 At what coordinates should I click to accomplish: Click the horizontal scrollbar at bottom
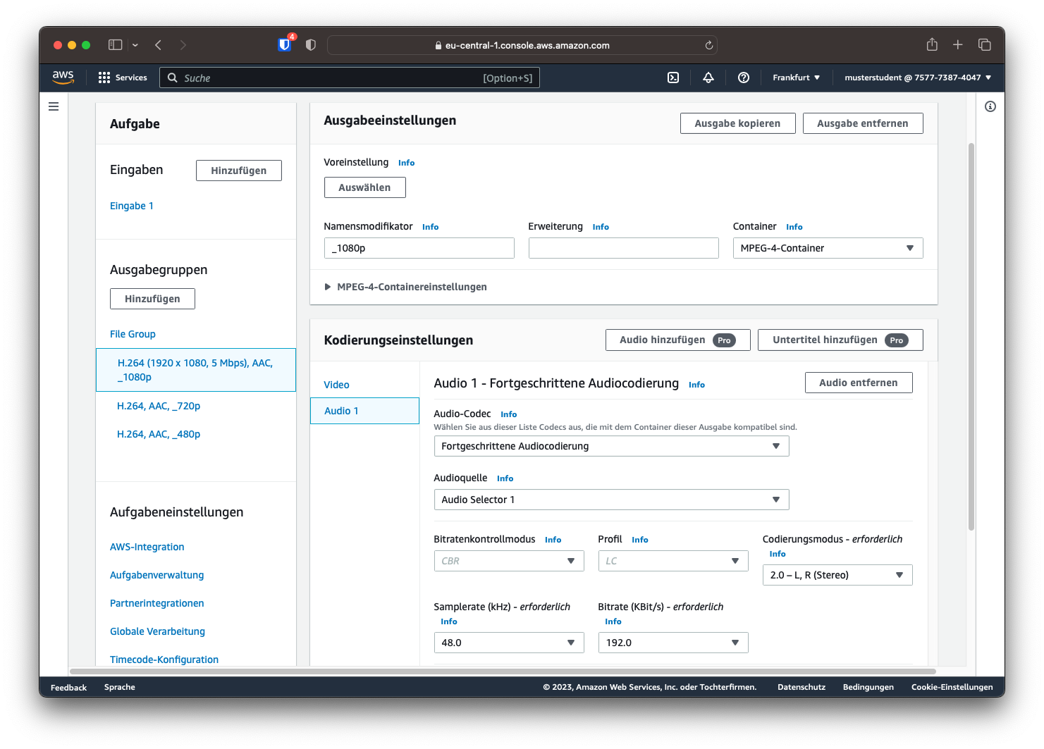[x=503, y=671]
